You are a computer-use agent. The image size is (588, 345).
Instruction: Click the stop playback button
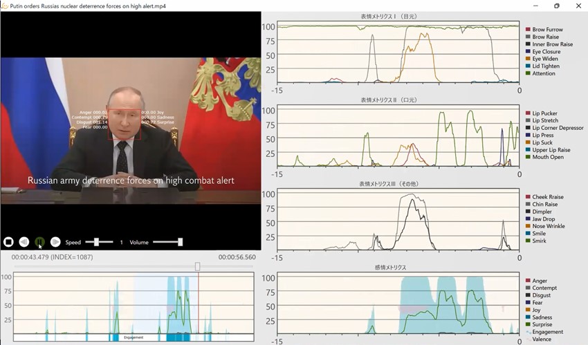[8, 242]
